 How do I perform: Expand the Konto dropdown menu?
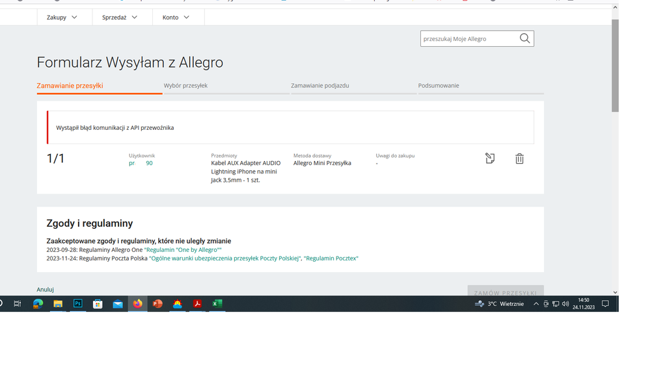[x=176, y=18]
